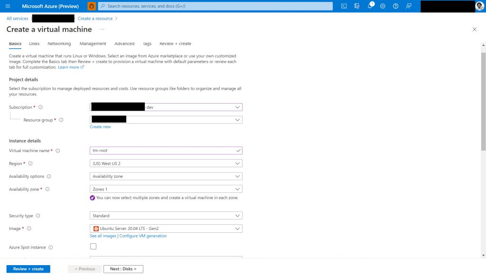Open the help question mark icon

coord(395,6)
